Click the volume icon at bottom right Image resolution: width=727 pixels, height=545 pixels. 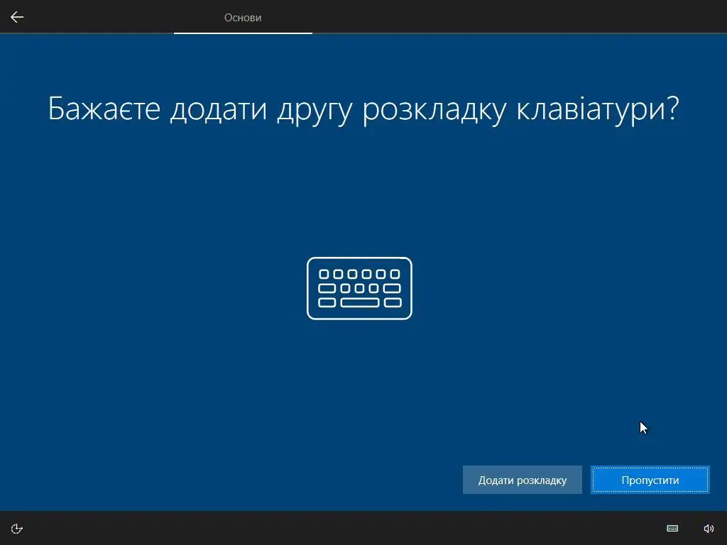point(708,528)
